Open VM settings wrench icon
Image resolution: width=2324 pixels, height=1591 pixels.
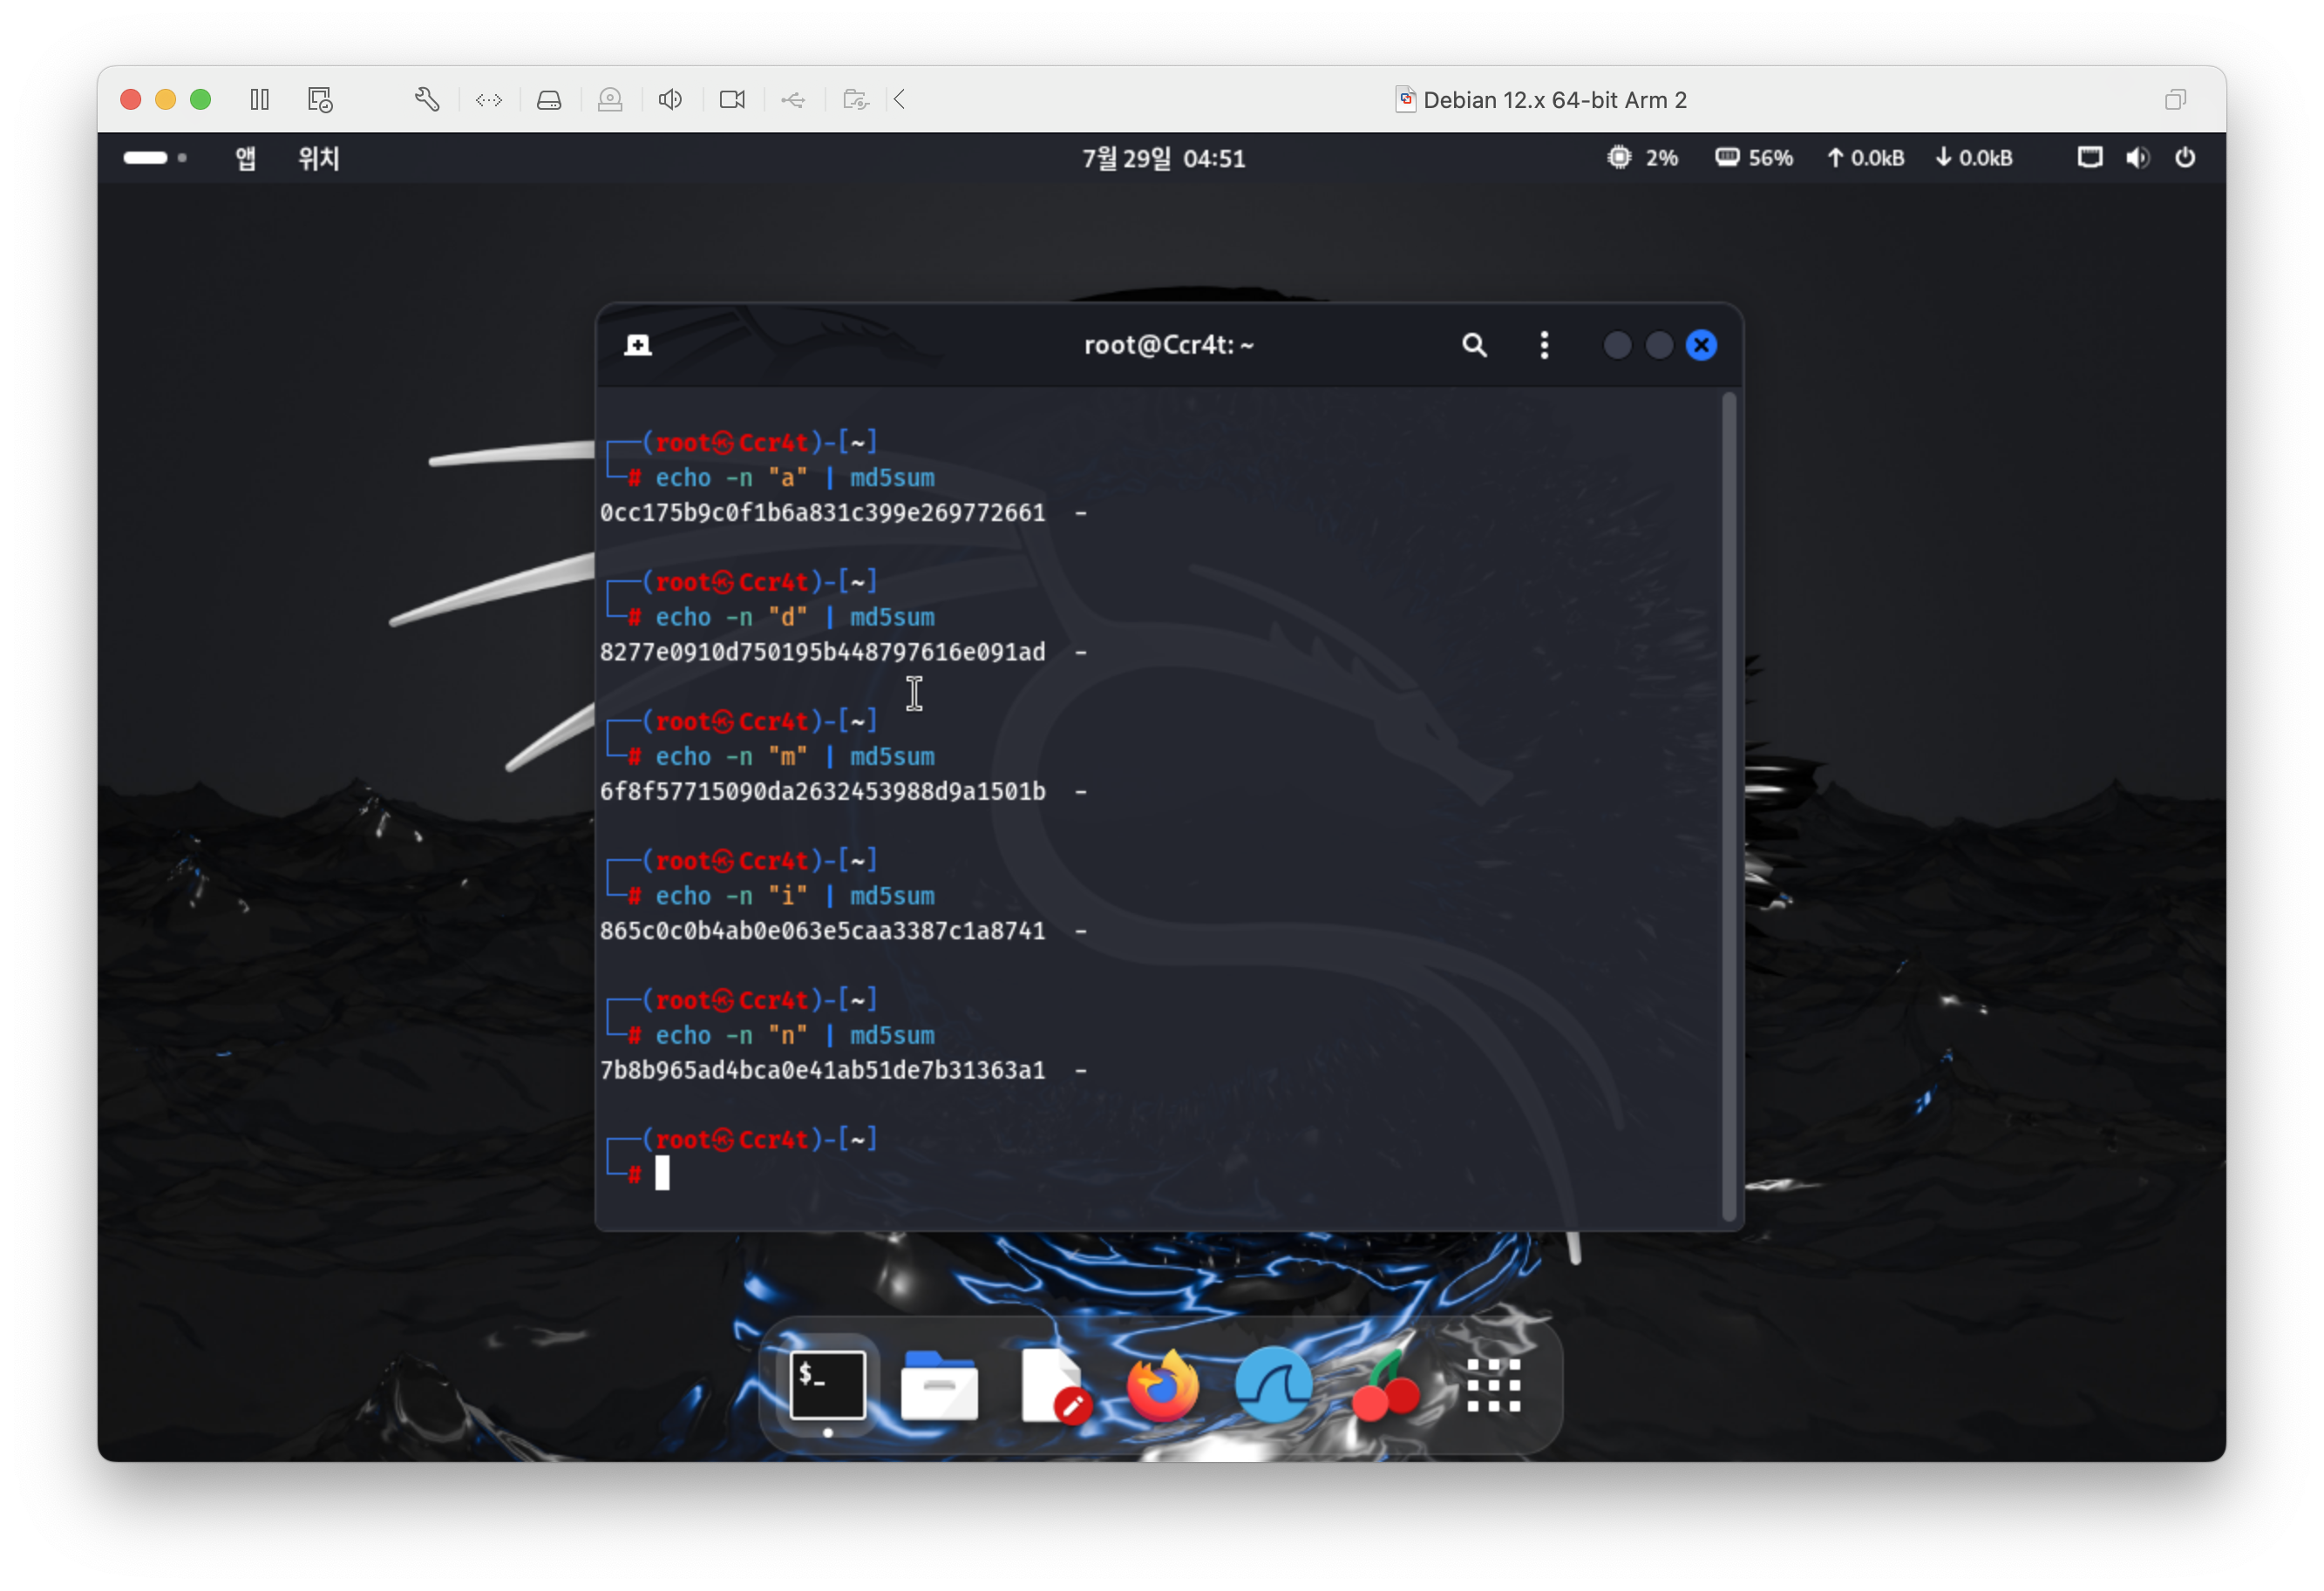coord(427,100)
